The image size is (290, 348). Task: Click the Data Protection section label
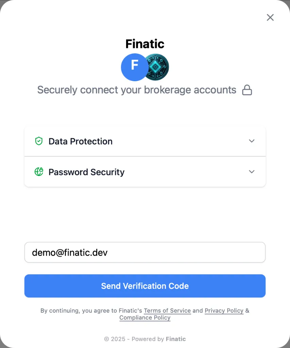[x=80, y=141]
